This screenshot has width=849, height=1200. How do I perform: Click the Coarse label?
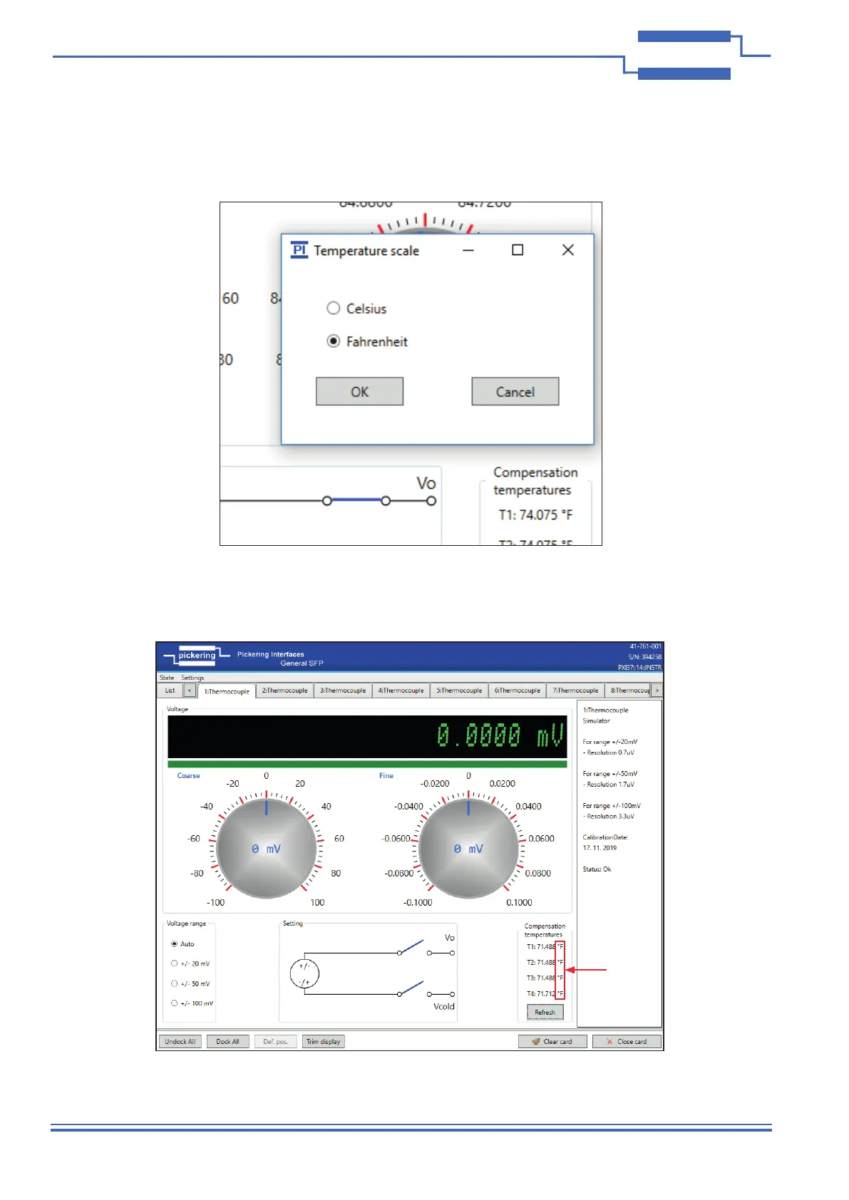coord(188,776)
